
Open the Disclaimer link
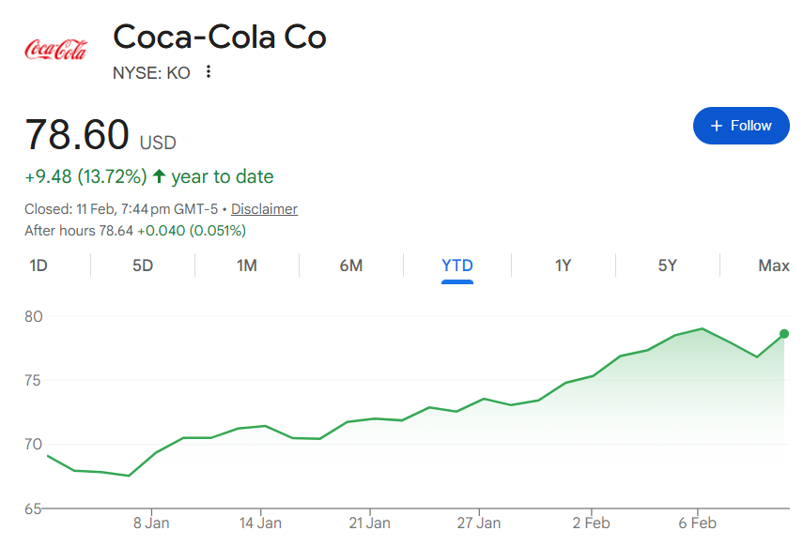pos(264,209)
